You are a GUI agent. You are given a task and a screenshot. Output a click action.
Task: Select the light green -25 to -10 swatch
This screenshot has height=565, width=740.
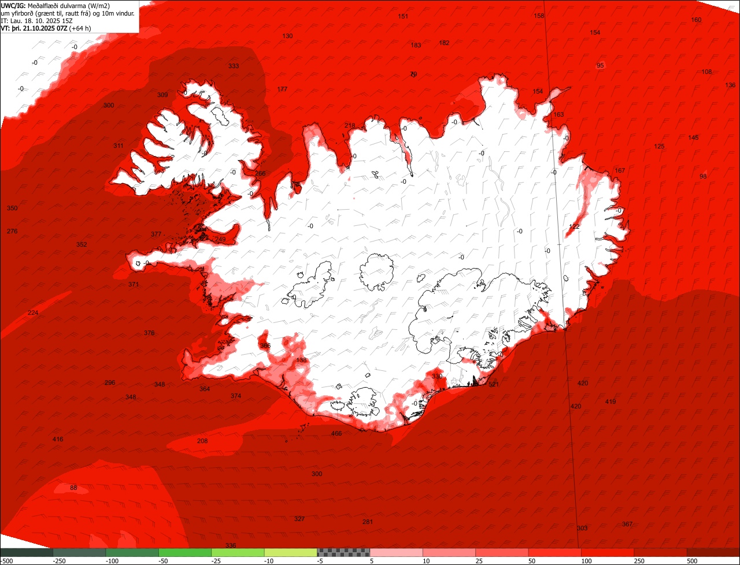pos(238,552)
